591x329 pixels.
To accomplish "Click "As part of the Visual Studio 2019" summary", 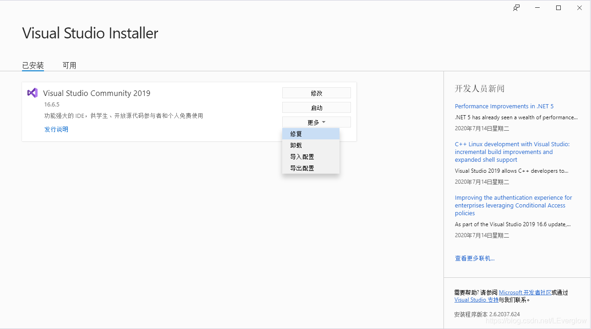I will click(x=513, y=224).
